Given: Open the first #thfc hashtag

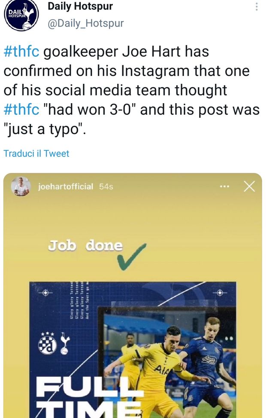Looking at the screenshot, I should (21, 52).
